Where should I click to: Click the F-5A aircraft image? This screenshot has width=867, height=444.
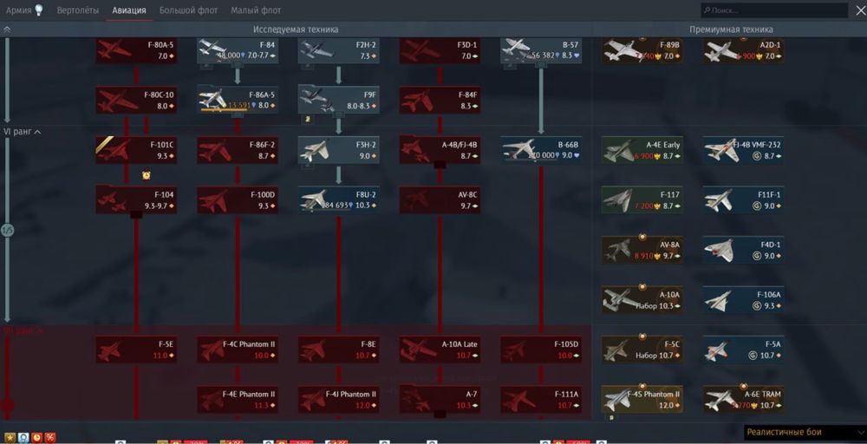(x=717, y=350)
